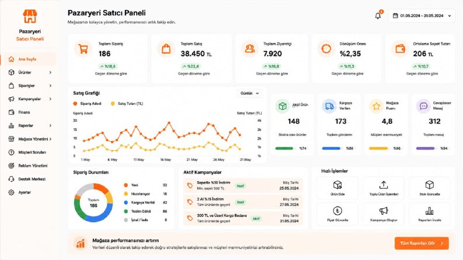The image size is (463, 260).
Task: Click the performance chart icon in banner
Action: click(81, 243)
